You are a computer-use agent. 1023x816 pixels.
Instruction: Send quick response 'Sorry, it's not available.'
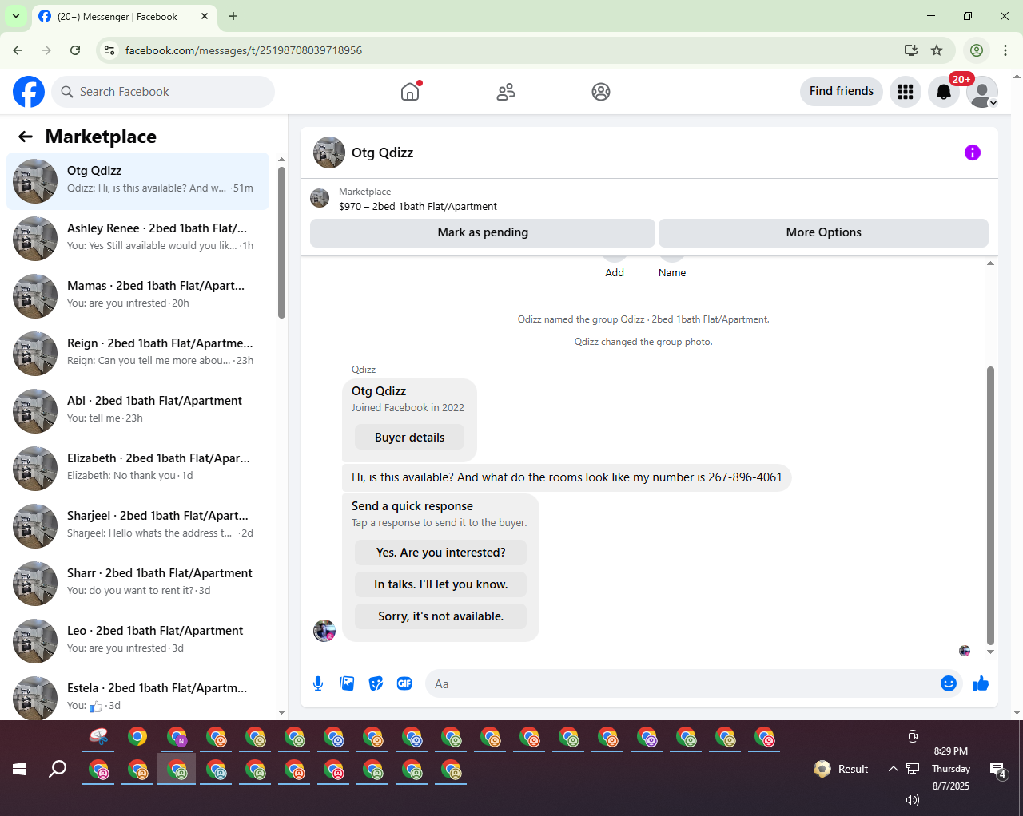coord(441,616)
